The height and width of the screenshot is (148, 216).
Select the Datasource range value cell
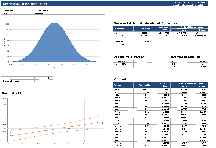42,10
